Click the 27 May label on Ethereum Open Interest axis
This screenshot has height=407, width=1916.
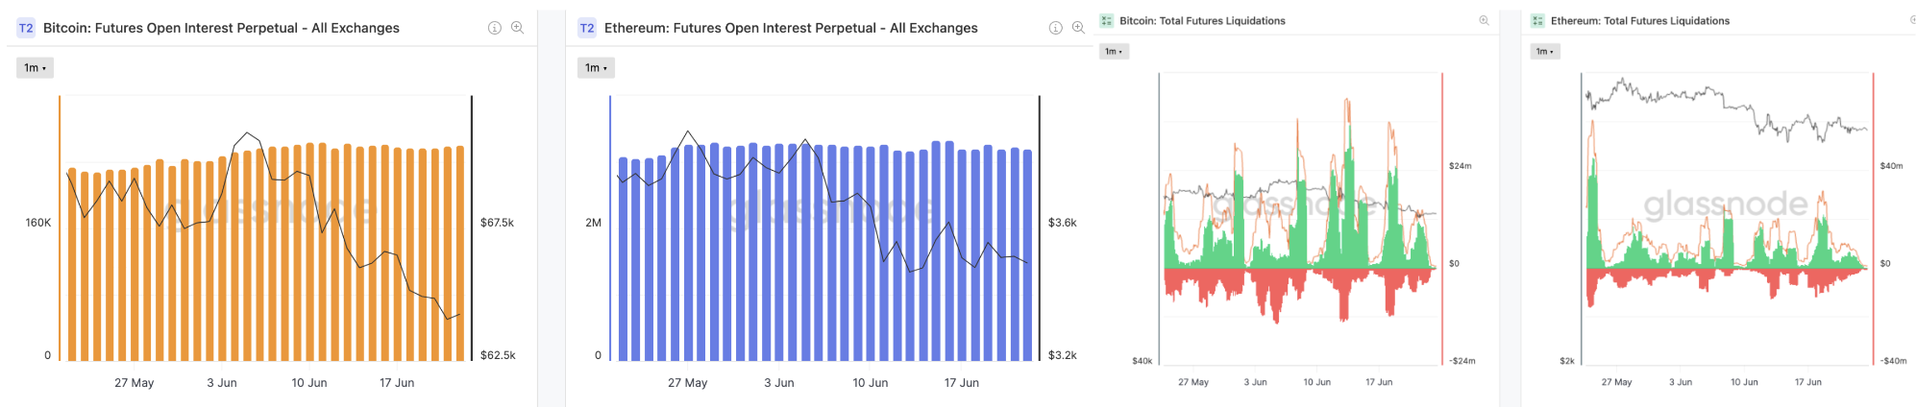[x=687, y=382]
